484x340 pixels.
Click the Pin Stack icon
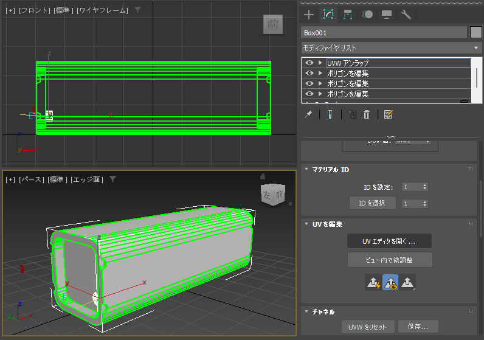308,114
